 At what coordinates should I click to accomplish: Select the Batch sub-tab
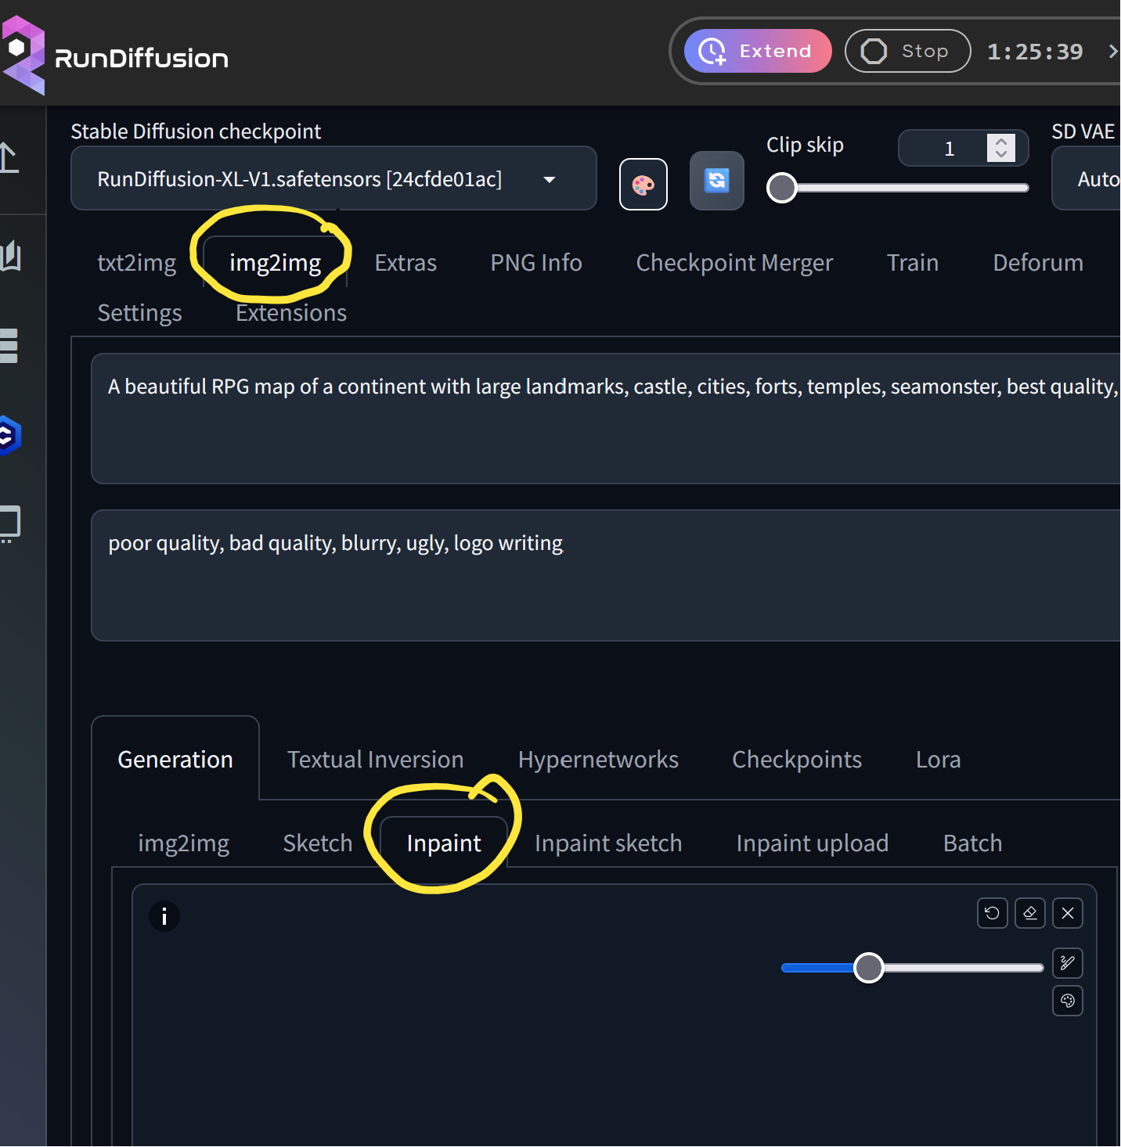pyautogui.click(x=973, y=843)
